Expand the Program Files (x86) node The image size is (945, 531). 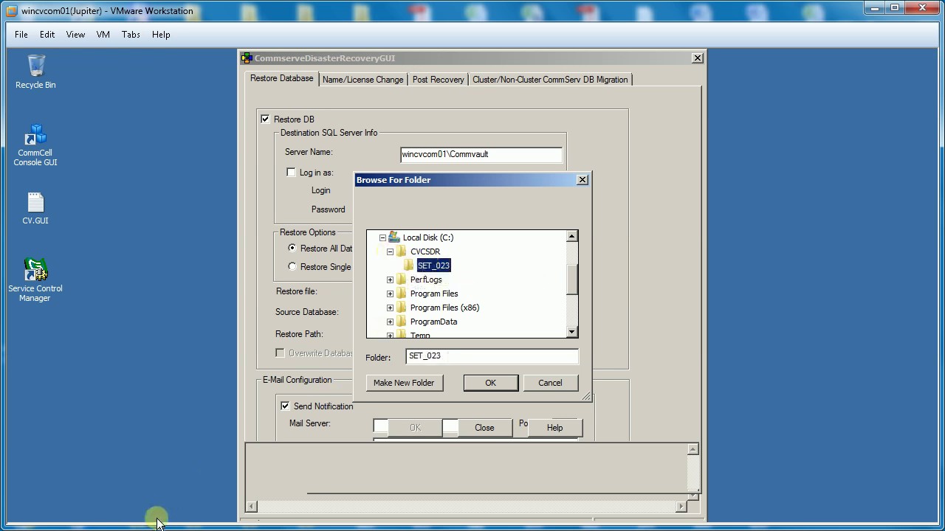(390, 308)
